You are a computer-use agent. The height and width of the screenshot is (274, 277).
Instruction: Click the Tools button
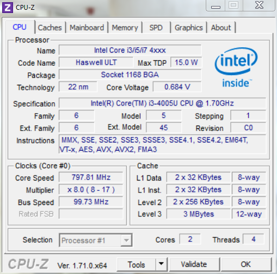[136, 264]
